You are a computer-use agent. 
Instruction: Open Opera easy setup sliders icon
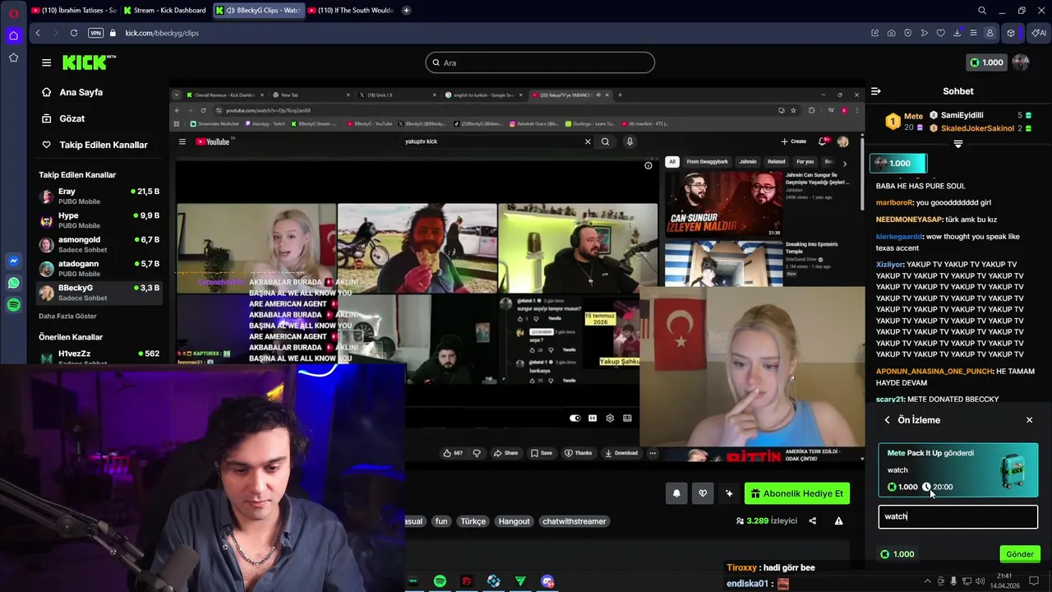point(974,33)
